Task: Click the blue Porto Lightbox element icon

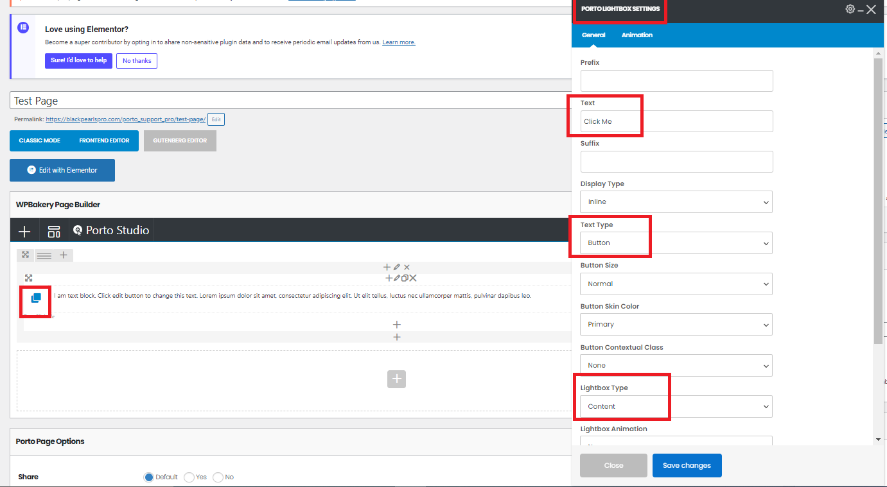Action: (36, 298)
